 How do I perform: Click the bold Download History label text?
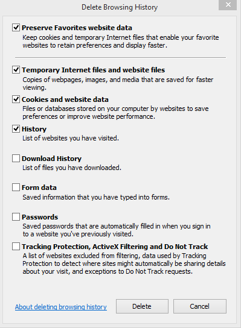[x=51, y=159]
